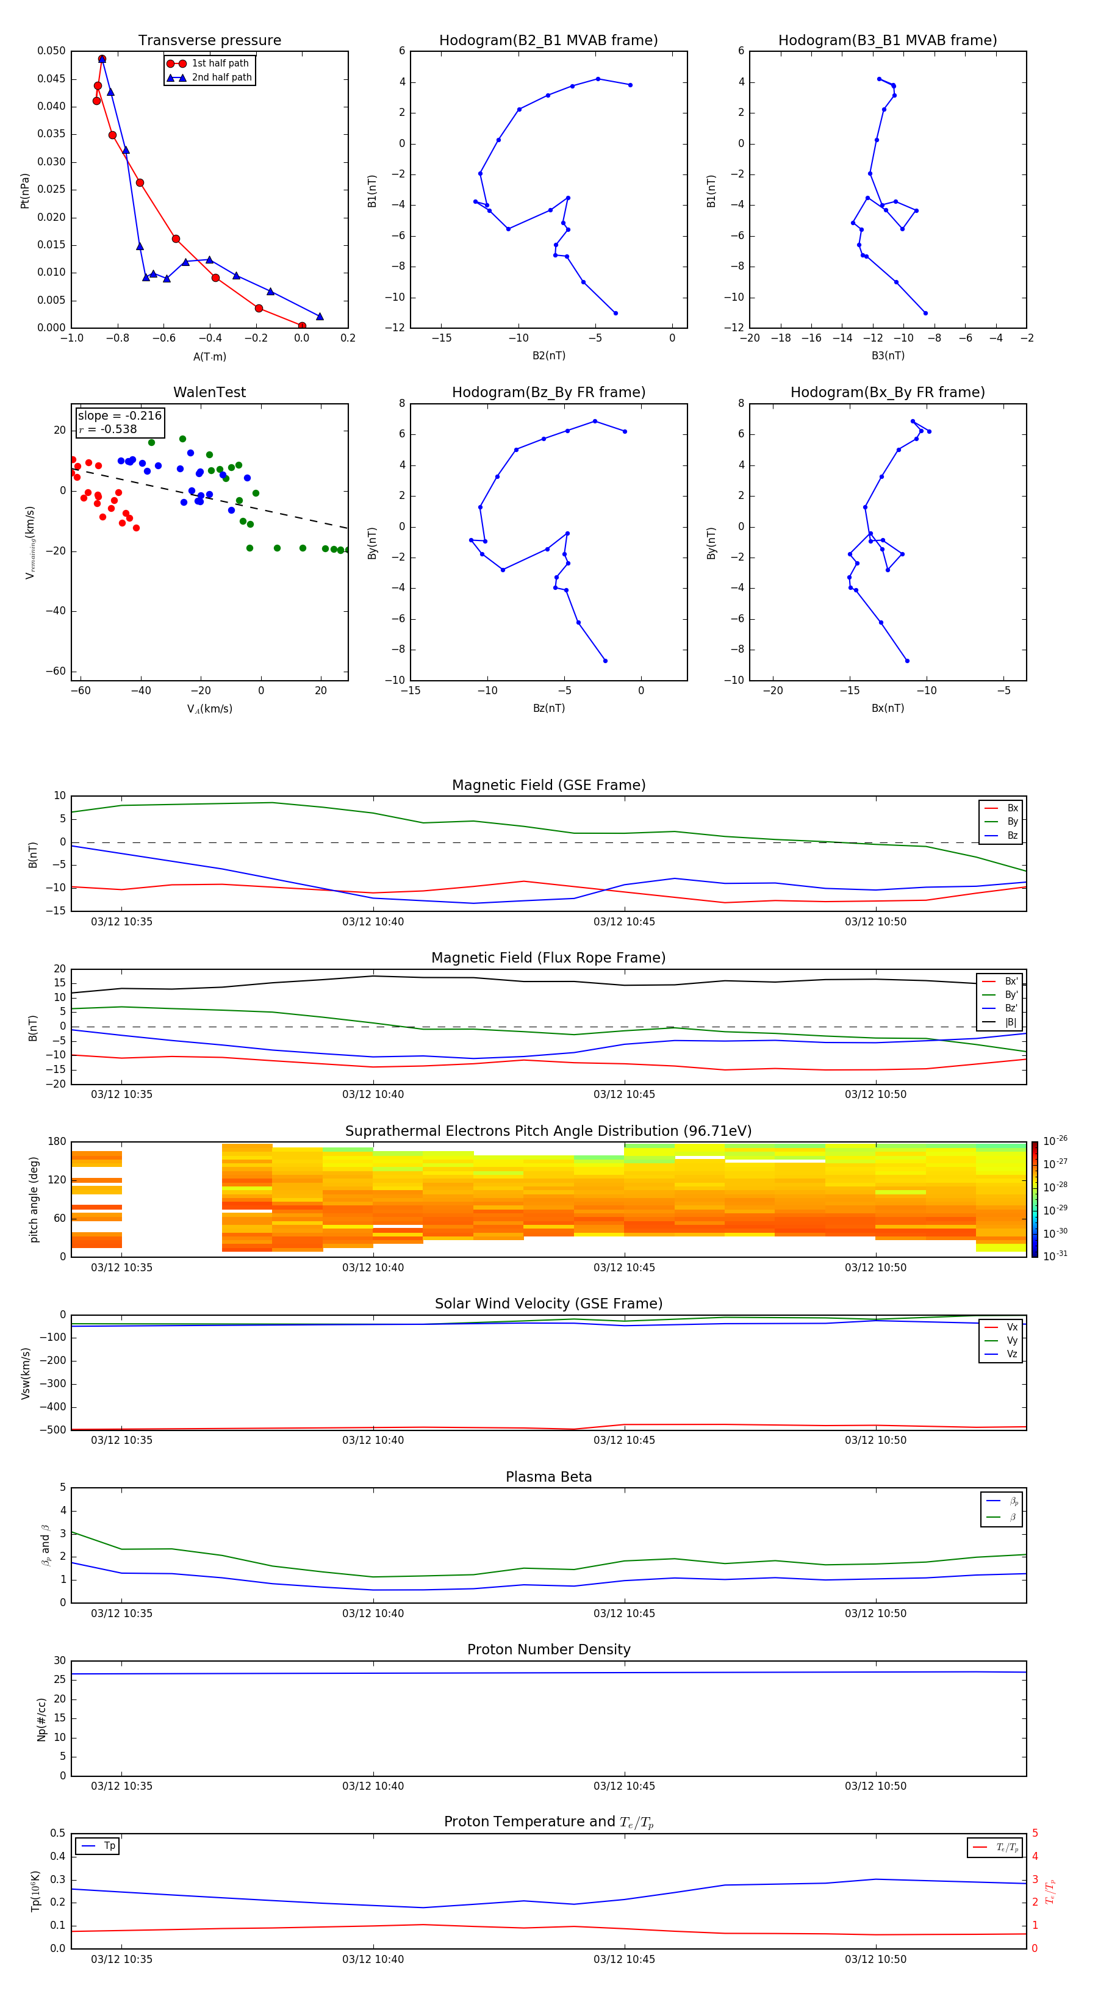Select the Vz entry in the velocity legend
Viewport: 1098px width, 2013px height.
(x=1001, y=1354)
